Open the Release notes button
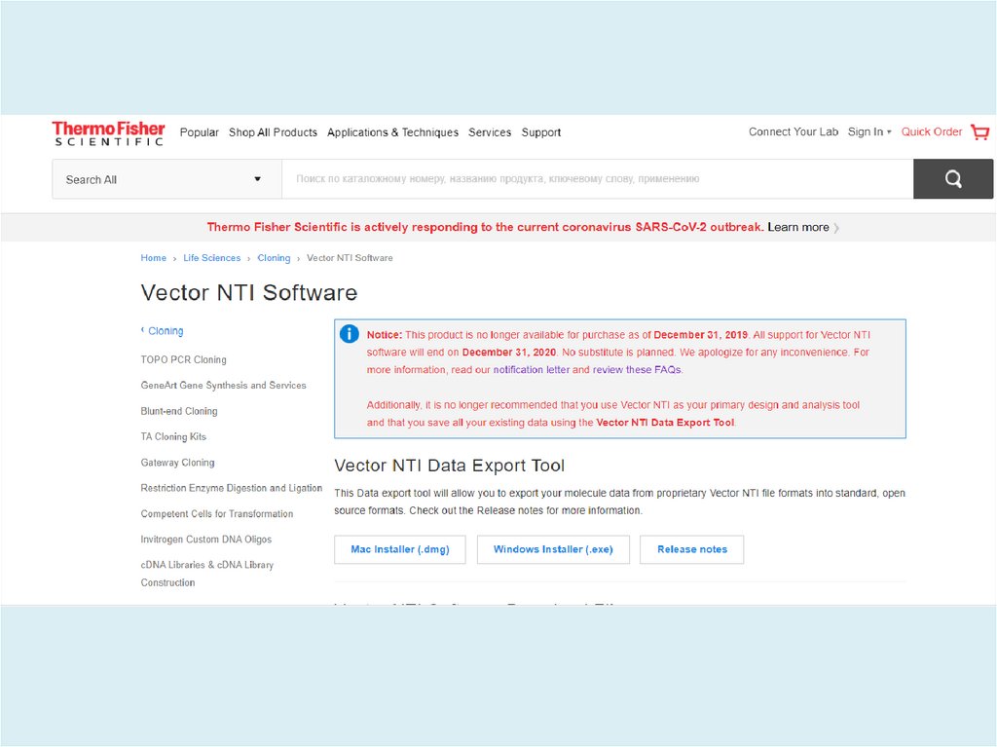This screenshot has height=747, width=997. coord(692,549)
